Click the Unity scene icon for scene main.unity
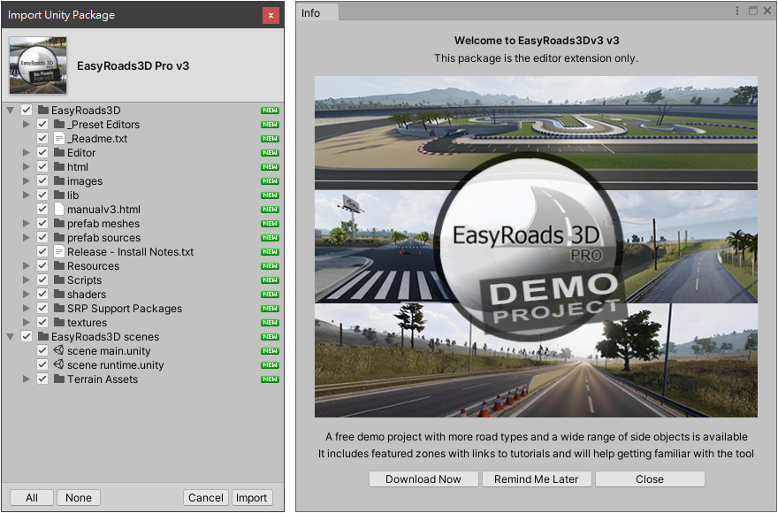 [58, 351]
